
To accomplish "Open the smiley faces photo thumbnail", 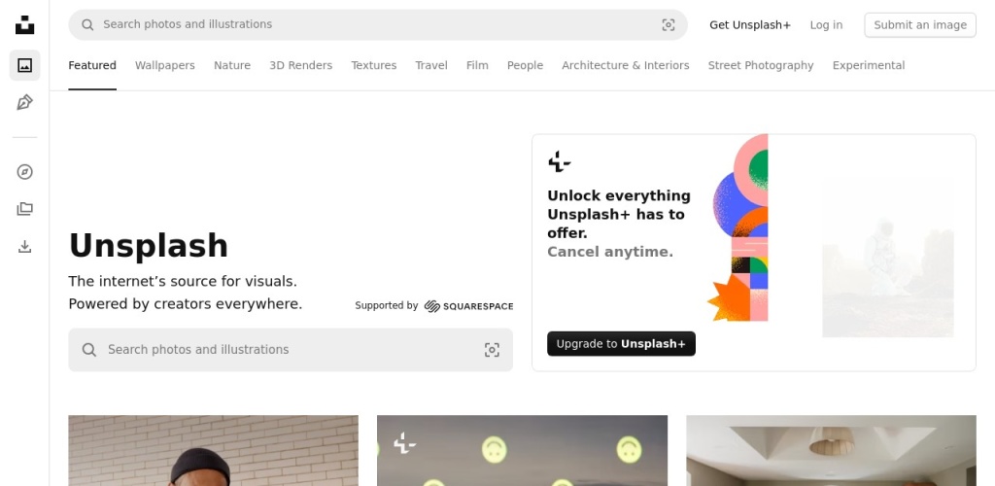I will 522,450.
